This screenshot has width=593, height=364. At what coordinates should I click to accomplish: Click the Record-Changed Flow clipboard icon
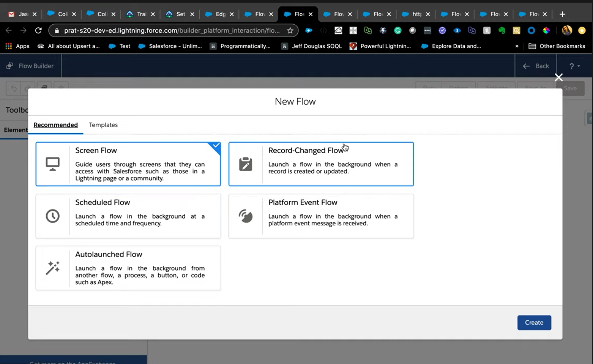[x=246, y=164]
